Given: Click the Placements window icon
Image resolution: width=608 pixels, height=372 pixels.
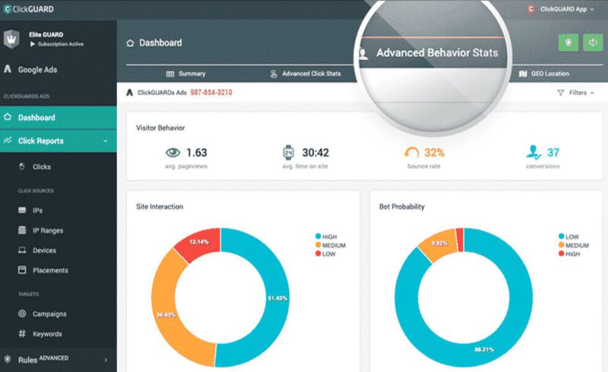Looking at the screenshot, I should tap(22, 270).
